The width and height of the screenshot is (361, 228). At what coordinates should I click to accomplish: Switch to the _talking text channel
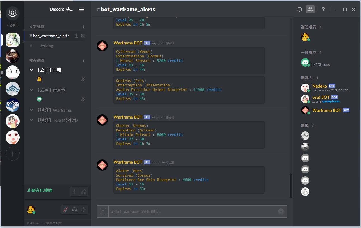pos(46,46)
